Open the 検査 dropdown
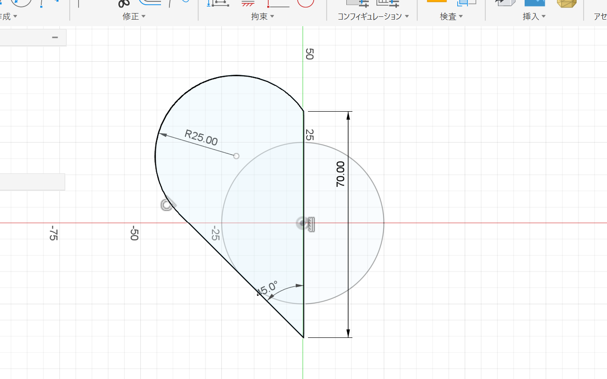 tap(451, 16)
